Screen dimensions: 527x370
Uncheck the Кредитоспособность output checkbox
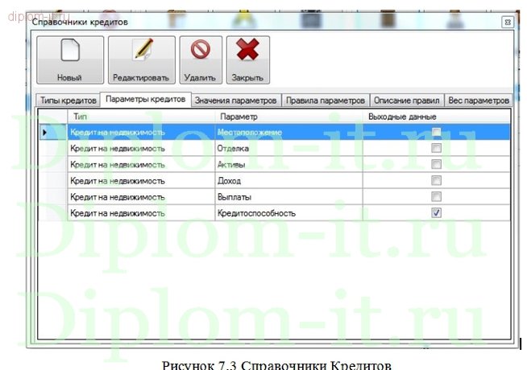(x=437, y=213)
